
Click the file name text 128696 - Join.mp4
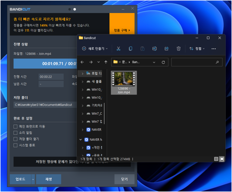[38, 54]
